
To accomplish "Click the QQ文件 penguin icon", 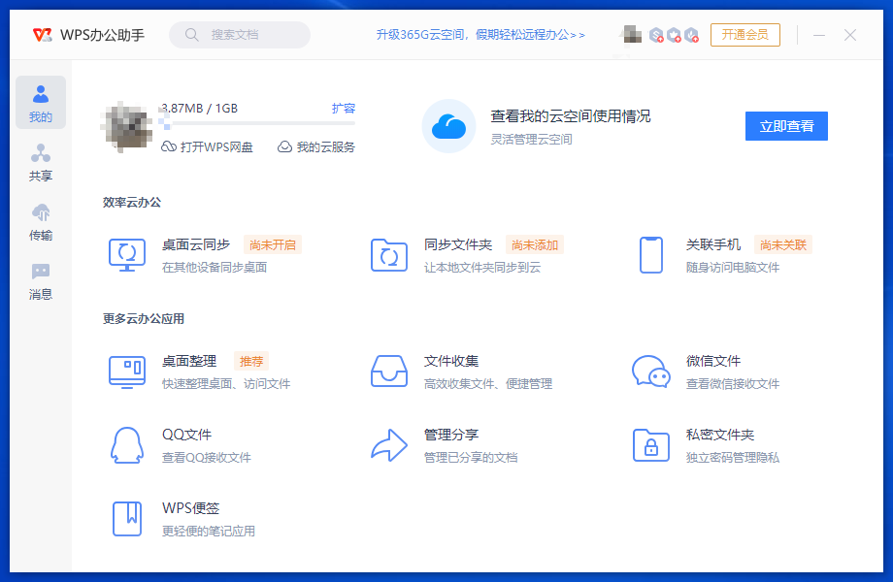I will pos(127,445).
